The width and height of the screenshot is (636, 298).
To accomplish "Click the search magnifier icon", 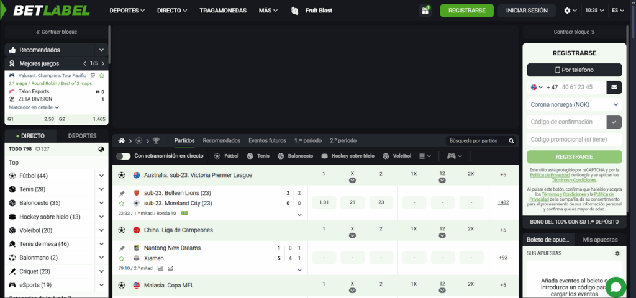I will pos(511,141).
